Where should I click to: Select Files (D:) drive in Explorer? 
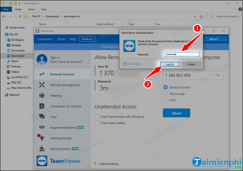16,82
